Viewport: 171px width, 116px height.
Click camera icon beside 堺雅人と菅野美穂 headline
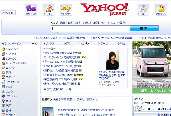pos(80,53)
